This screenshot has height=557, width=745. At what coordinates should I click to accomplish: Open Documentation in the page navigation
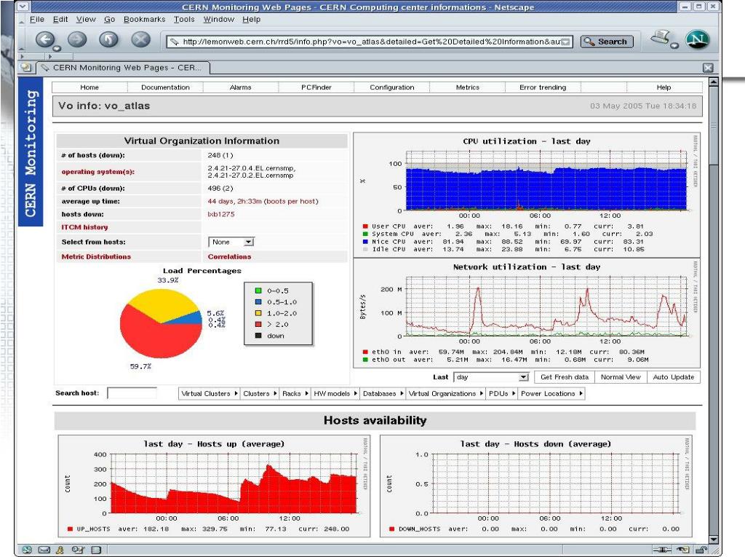(x=165, y=87)
